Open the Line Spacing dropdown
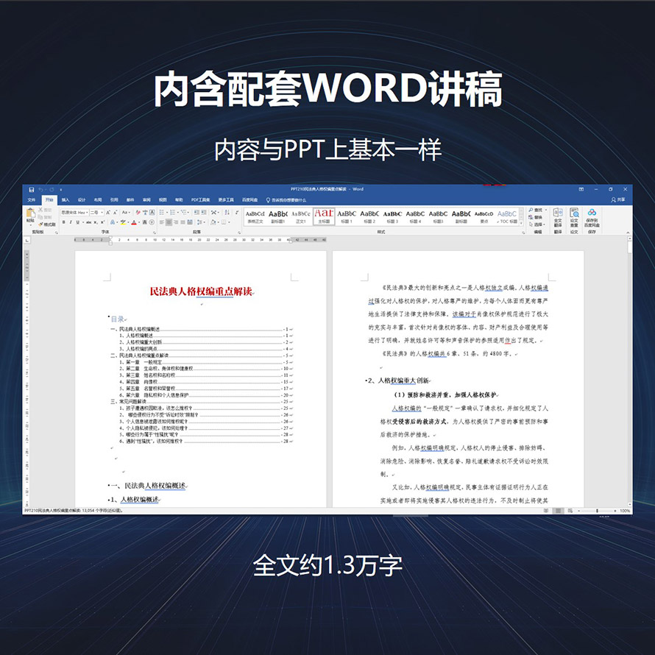Viewport: 655px width, 655px height. click(x=200, y=222)
